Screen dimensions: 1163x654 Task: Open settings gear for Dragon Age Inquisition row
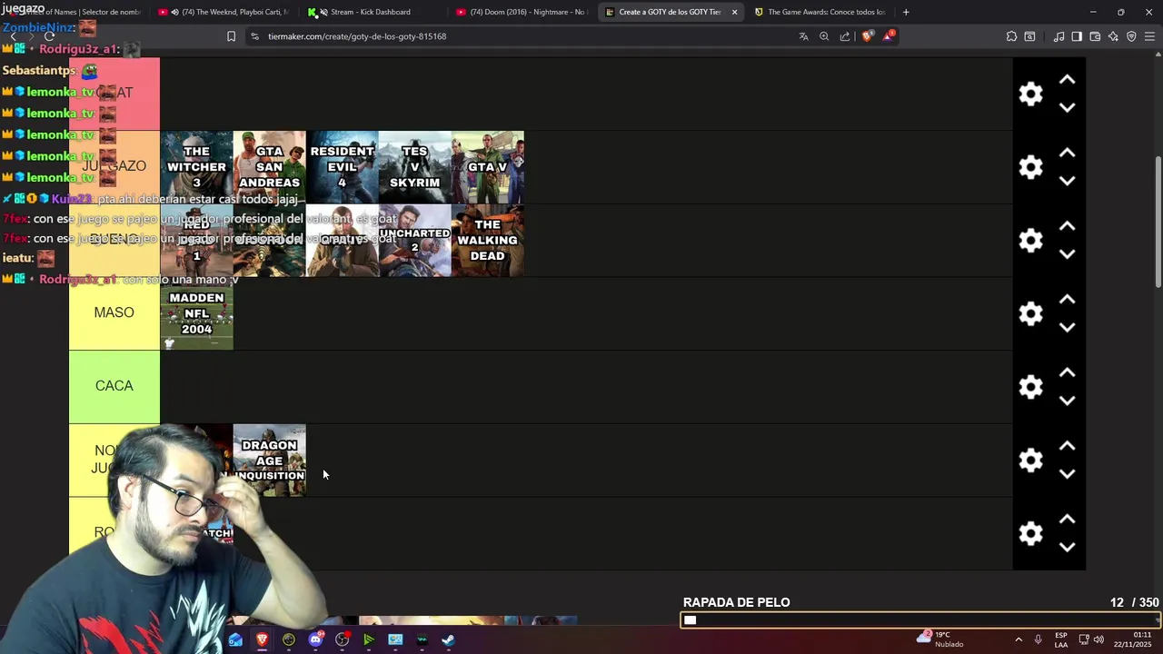pos(1030,461)
